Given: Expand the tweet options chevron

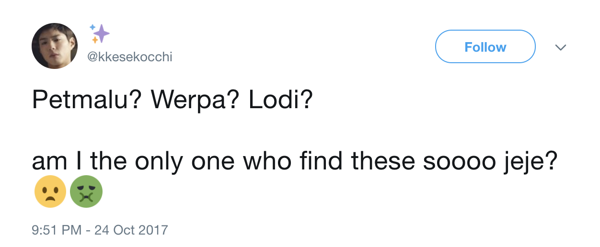Looking at the screenshot, I should click(560, 47).
